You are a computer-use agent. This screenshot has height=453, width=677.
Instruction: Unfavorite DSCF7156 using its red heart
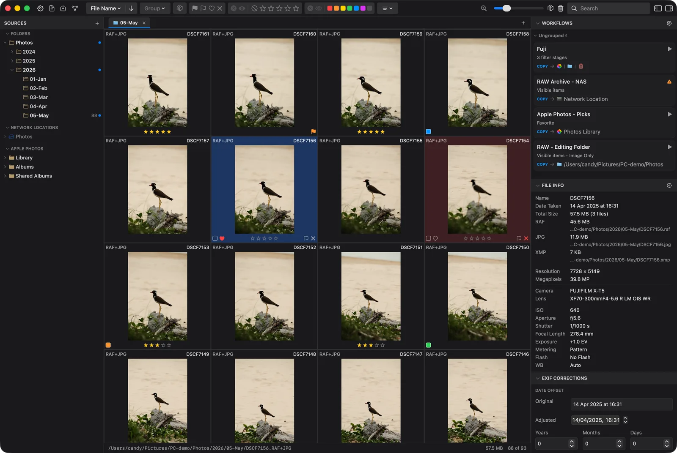tap(222, 238)
